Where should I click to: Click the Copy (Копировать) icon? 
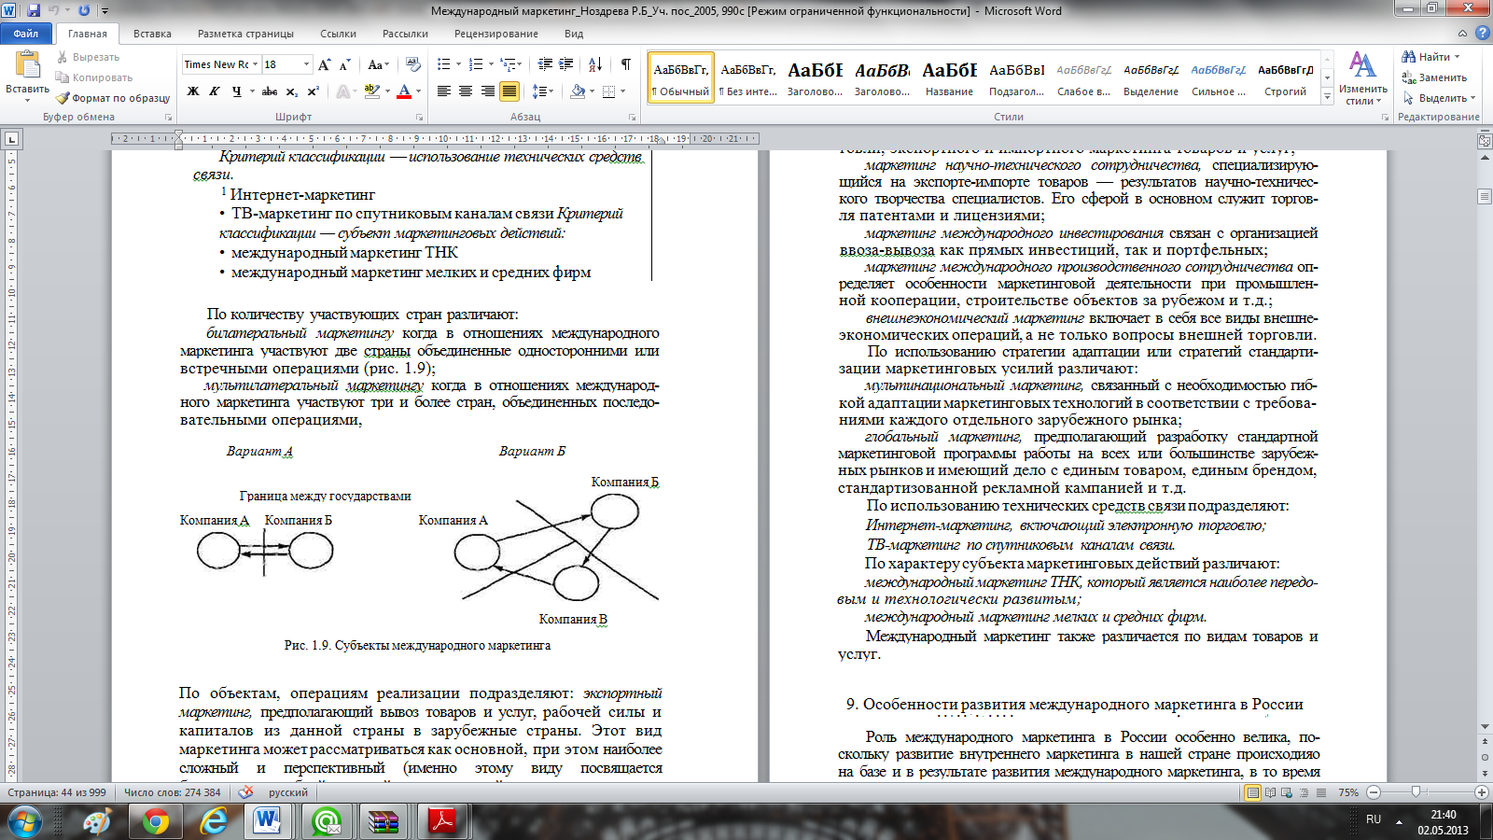(x=63, y=77)
